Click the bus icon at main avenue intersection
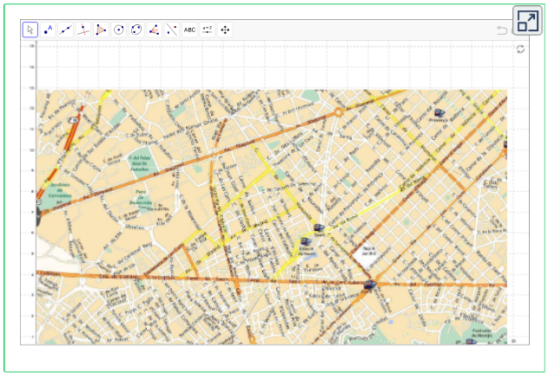The height and width of the screenshot is (376, 548). (x=370, y=285)
